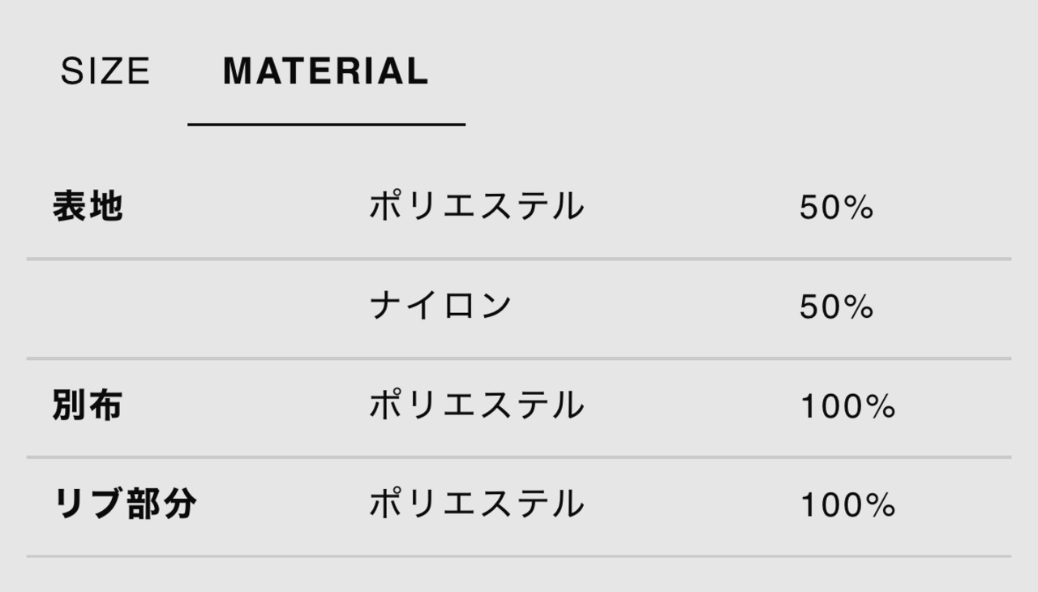Viewport: 1038px width, 592px height.
Task: Click the divider line below the 別布 row
Action: 519,457
